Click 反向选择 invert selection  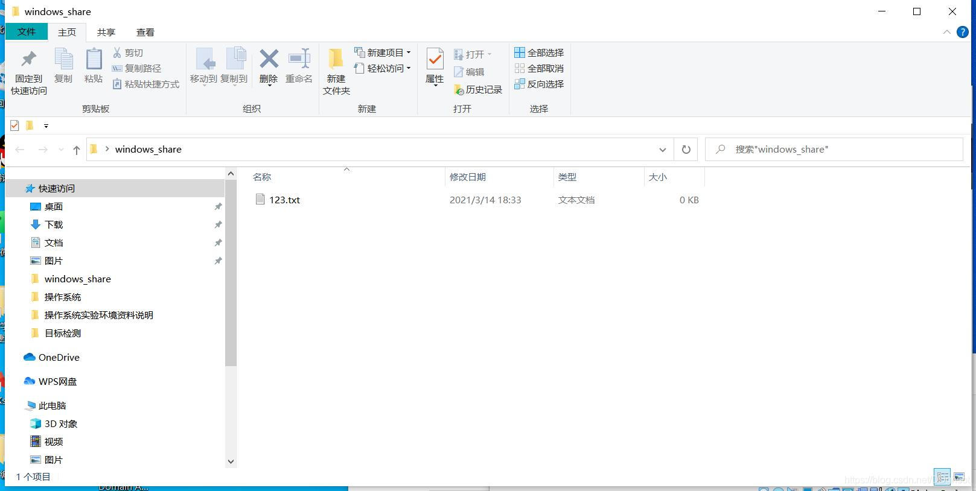539,84
